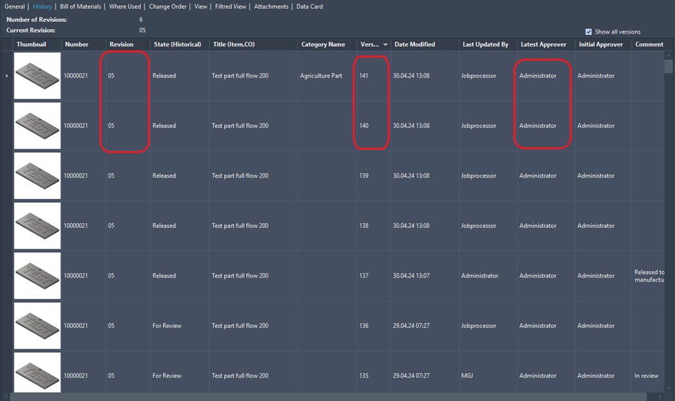Open the Where Used tab

pos(125,6)
